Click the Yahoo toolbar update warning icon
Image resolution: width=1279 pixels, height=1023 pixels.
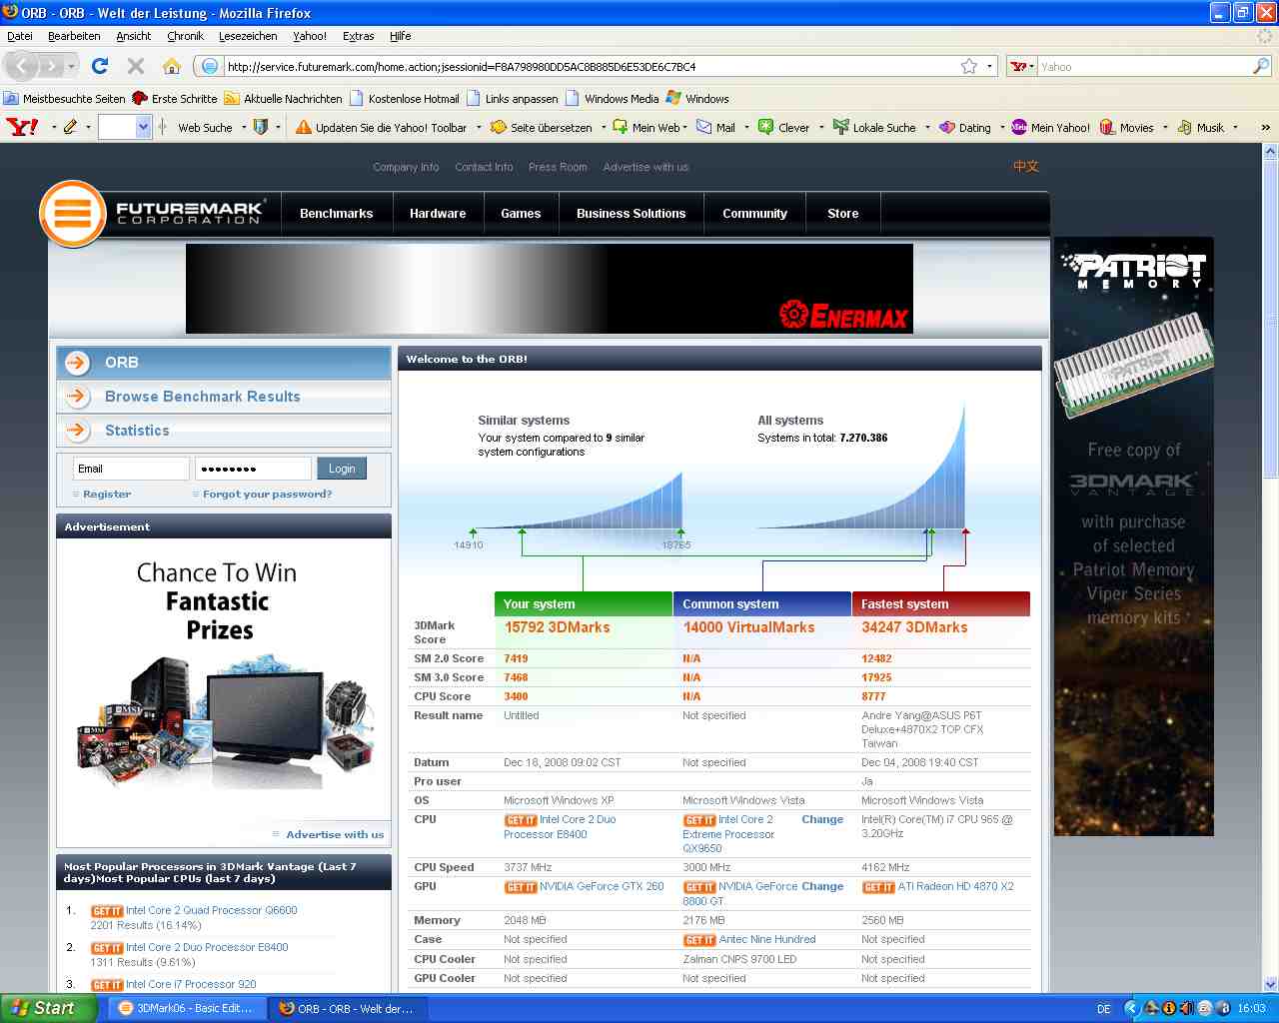pyautogui.click(x=304, y=127)
